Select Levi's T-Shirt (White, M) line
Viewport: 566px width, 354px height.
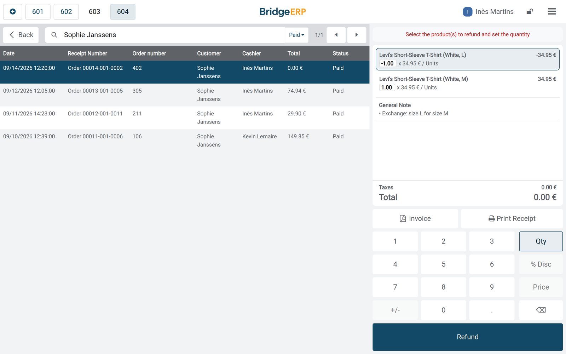(468, 83)
